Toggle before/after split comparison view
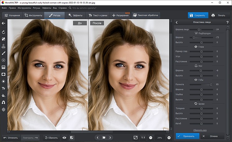The image size is (232, 142). (72, 137)
